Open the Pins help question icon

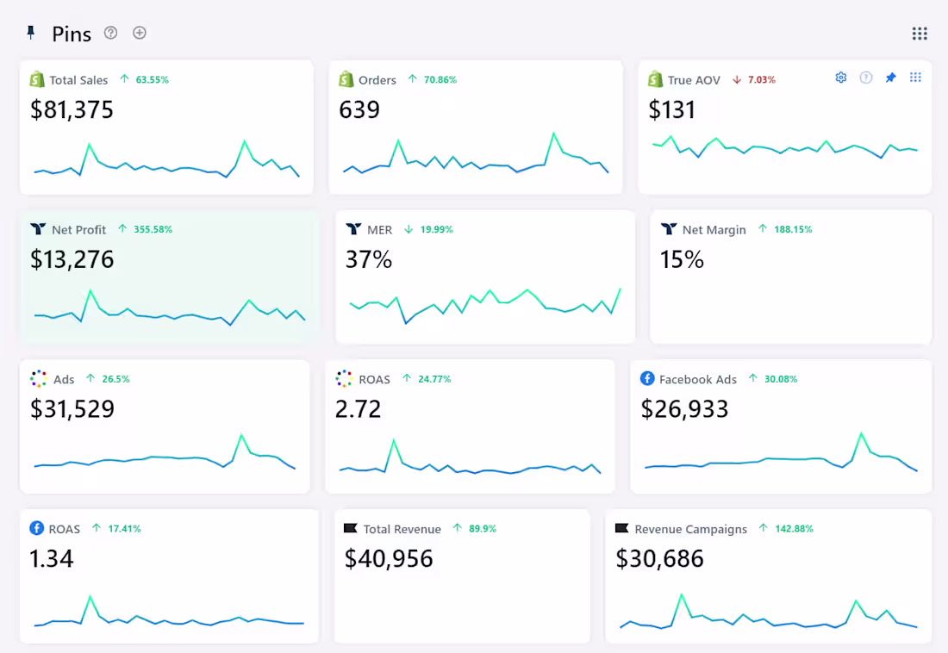[x=110, y=33]
